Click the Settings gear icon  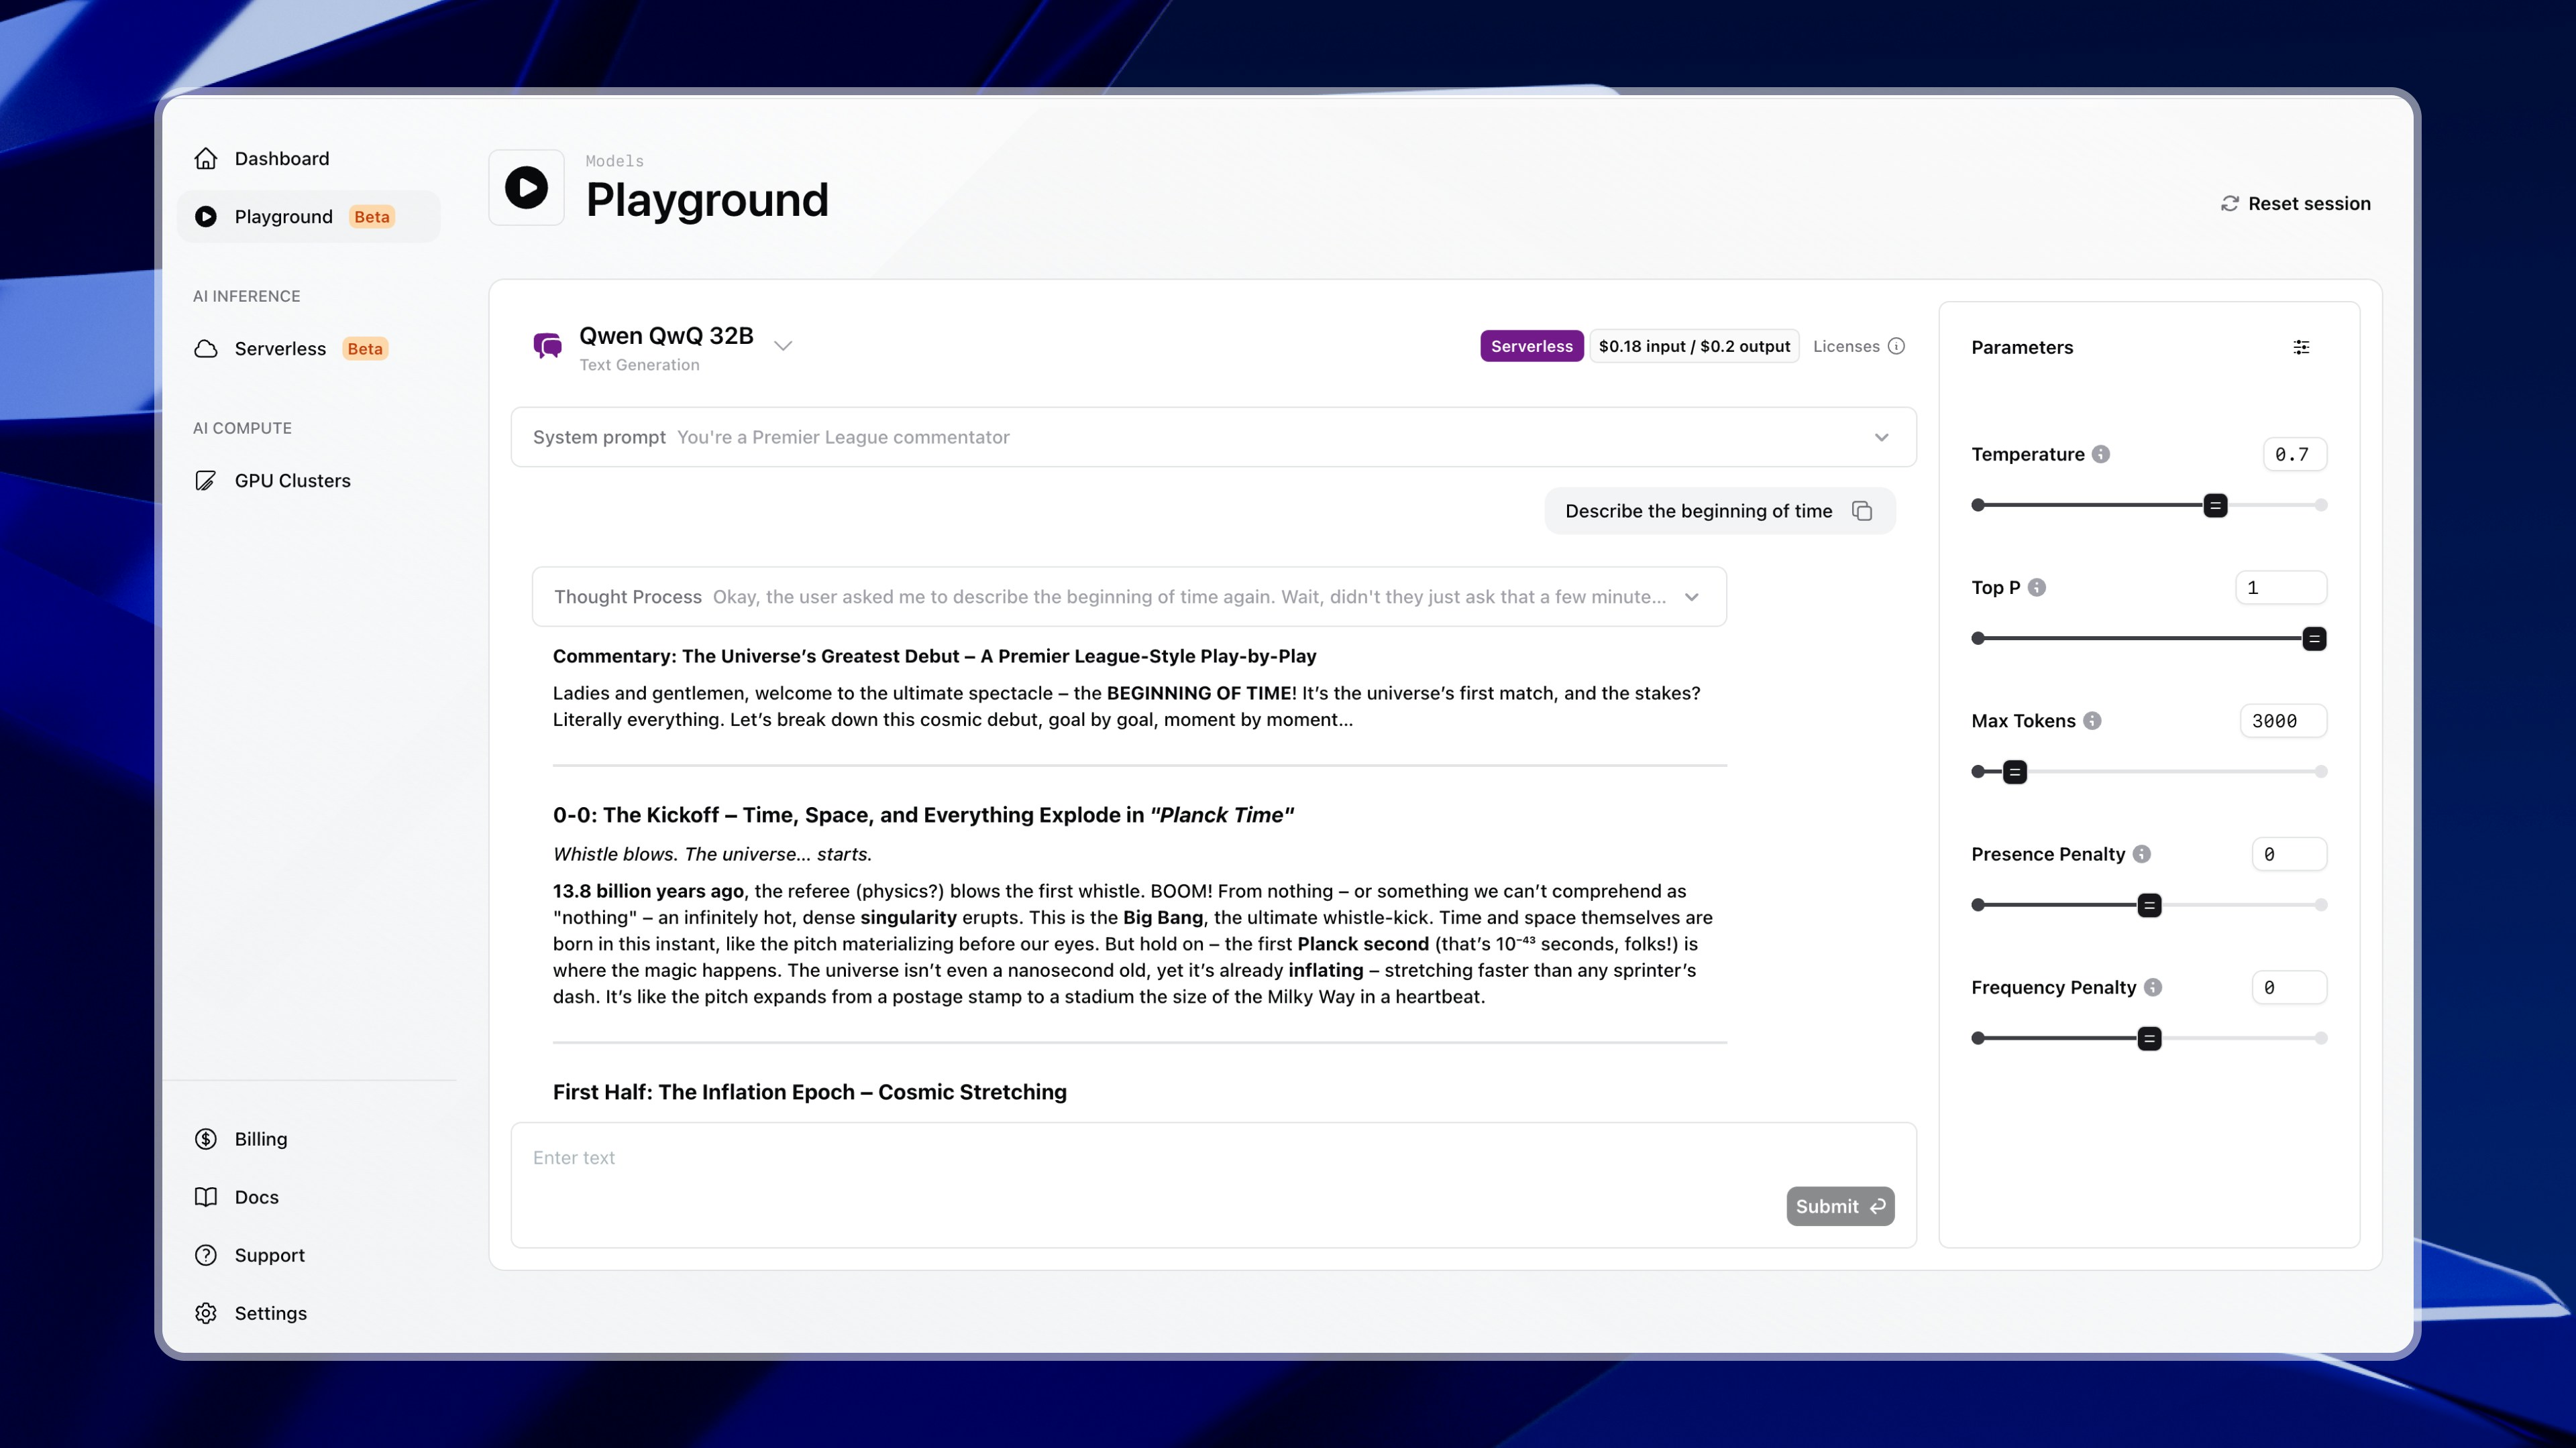(x=206, y=1313)
